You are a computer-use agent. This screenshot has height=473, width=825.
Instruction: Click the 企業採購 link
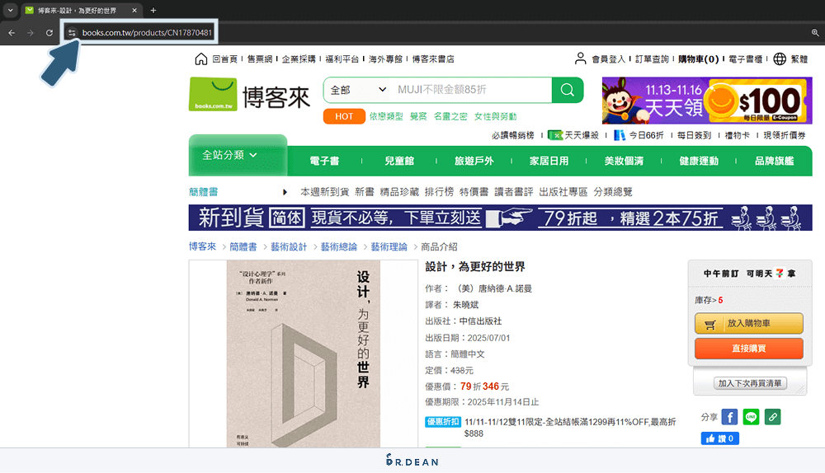pyautogui.click(x=299, y=59)
